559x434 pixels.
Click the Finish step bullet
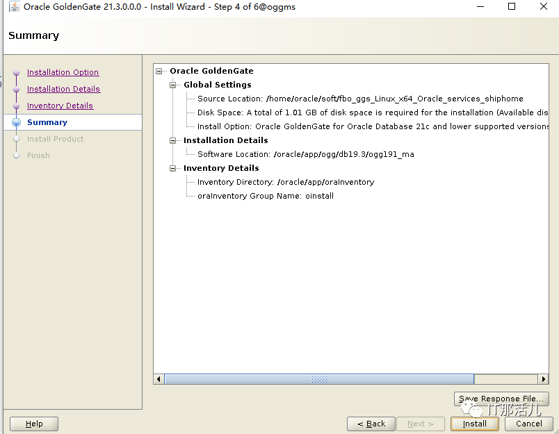(17, 156)
